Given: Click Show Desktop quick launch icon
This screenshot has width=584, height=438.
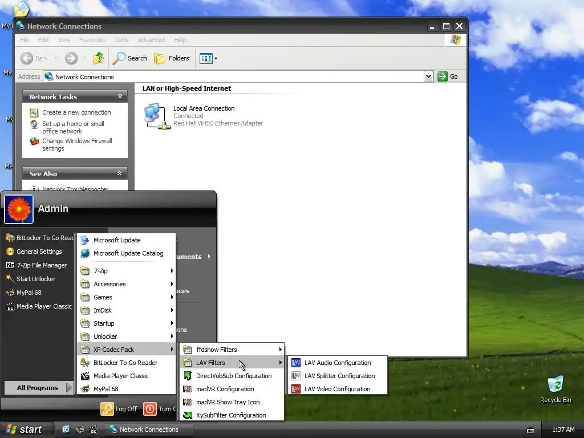Looking at the screenshot, I should 66,429.
